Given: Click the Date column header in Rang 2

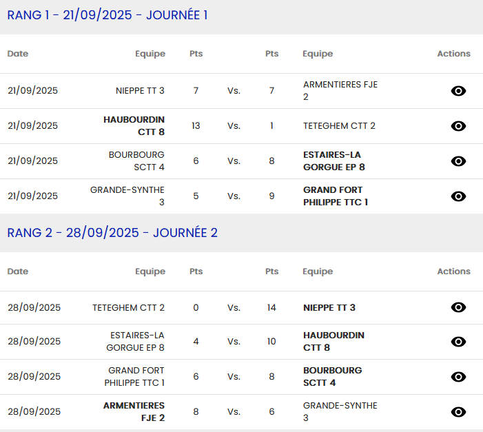Looking at the screenshot, I should click(18, 271).
